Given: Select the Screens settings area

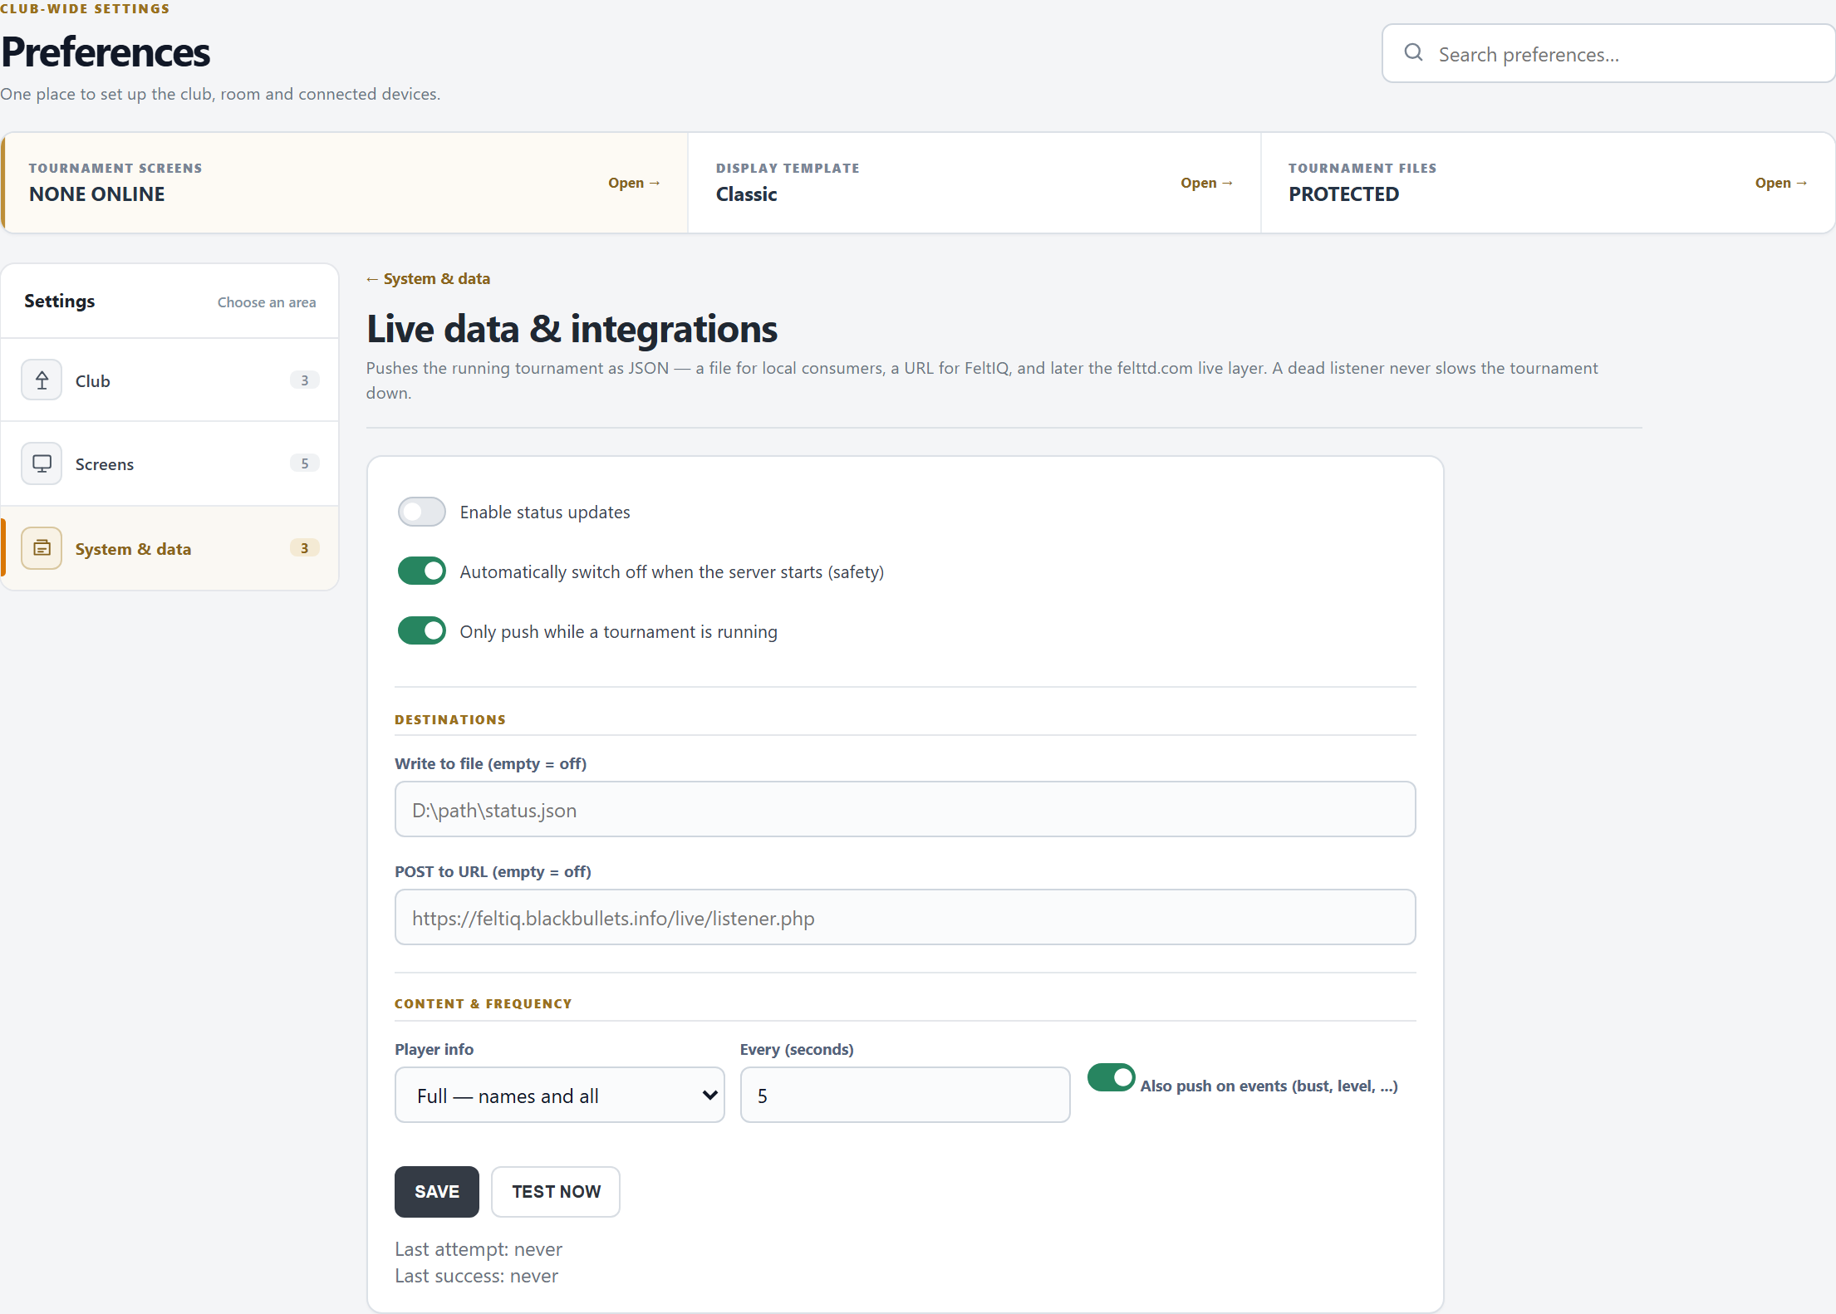Looking at the screenshot, I should point(170,463).
